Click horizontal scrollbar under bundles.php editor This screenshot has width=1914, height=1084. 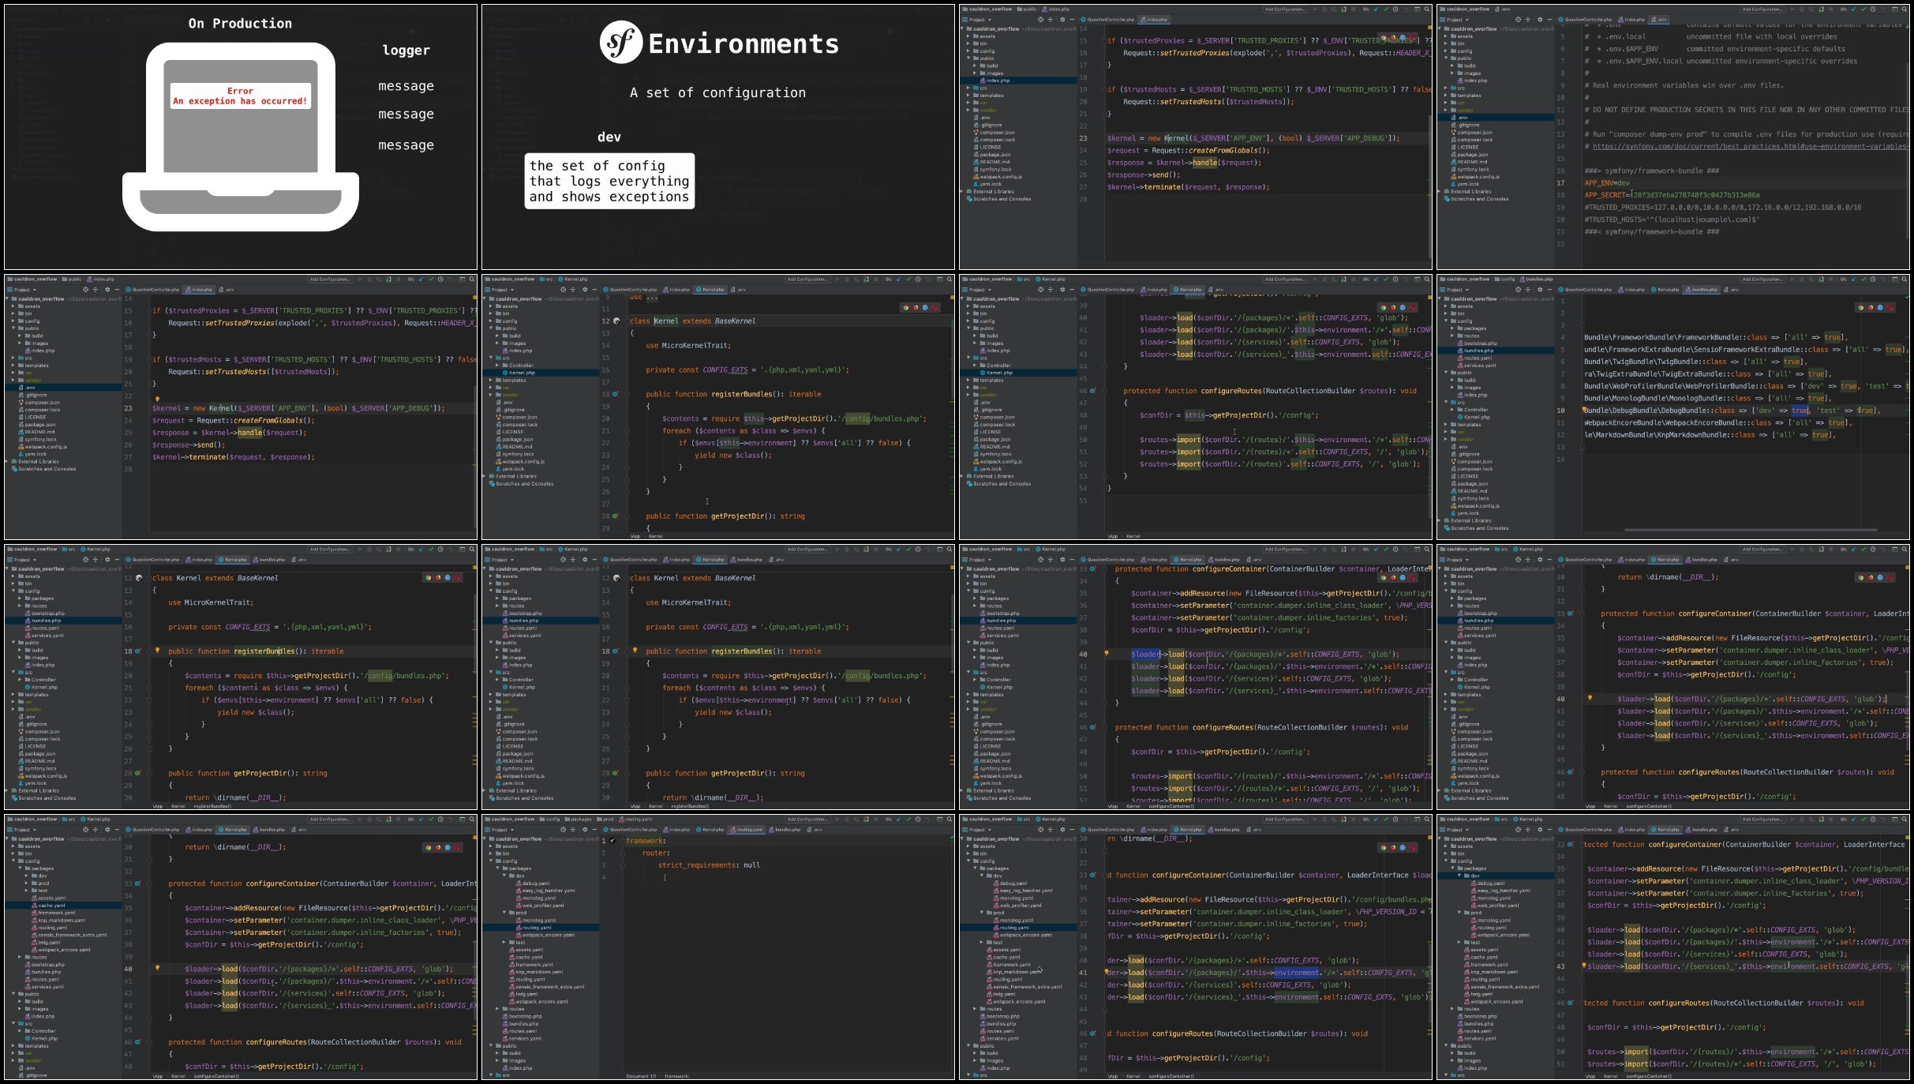(1750, 530)
